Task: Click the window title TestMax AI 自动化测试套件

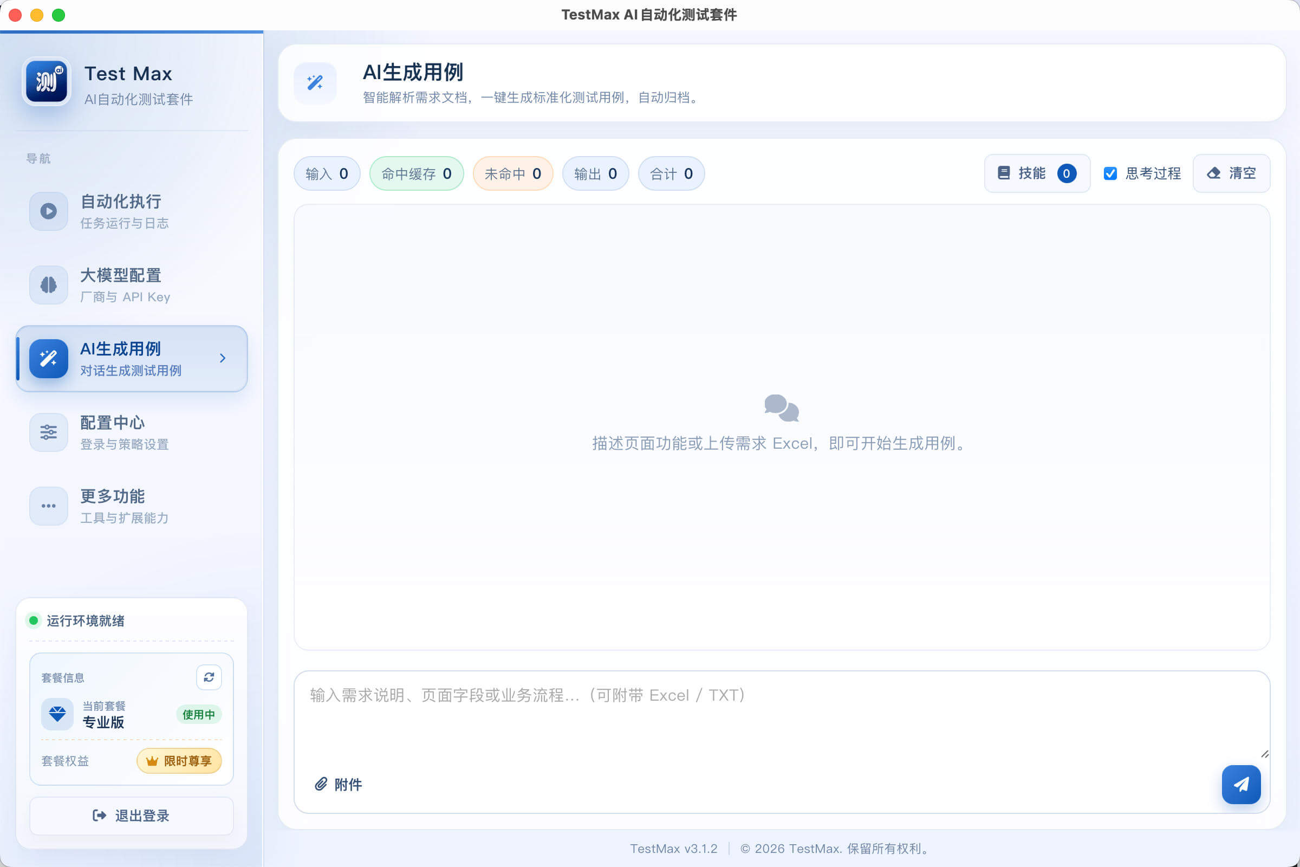Action: point(649,15)
